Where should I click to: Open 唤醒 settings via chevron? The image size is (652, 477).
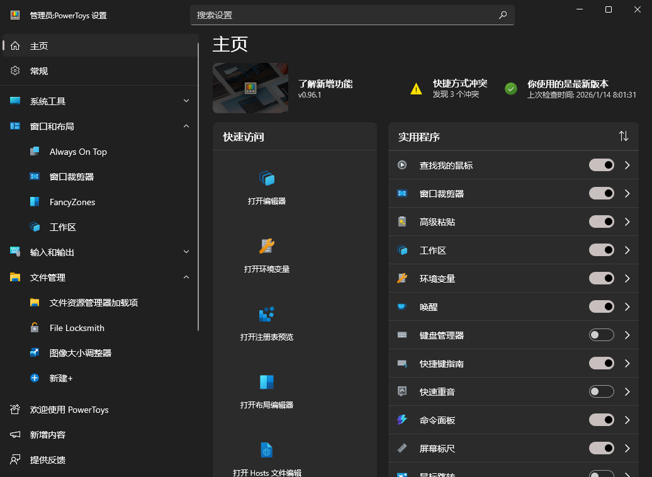[627, 306]
